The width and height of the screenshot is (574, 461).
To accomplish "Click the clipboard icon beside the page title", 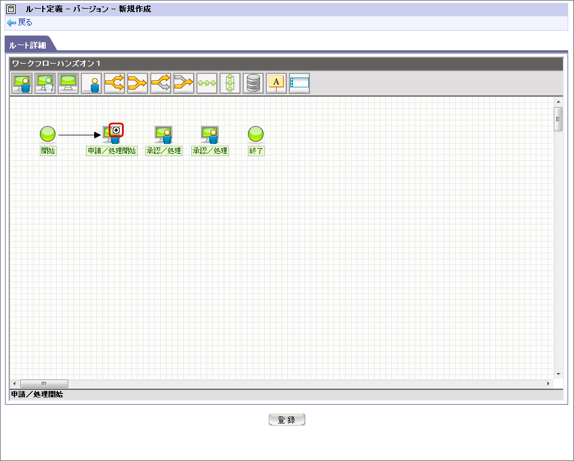I will pyautogui.click(x=12, y=9).
